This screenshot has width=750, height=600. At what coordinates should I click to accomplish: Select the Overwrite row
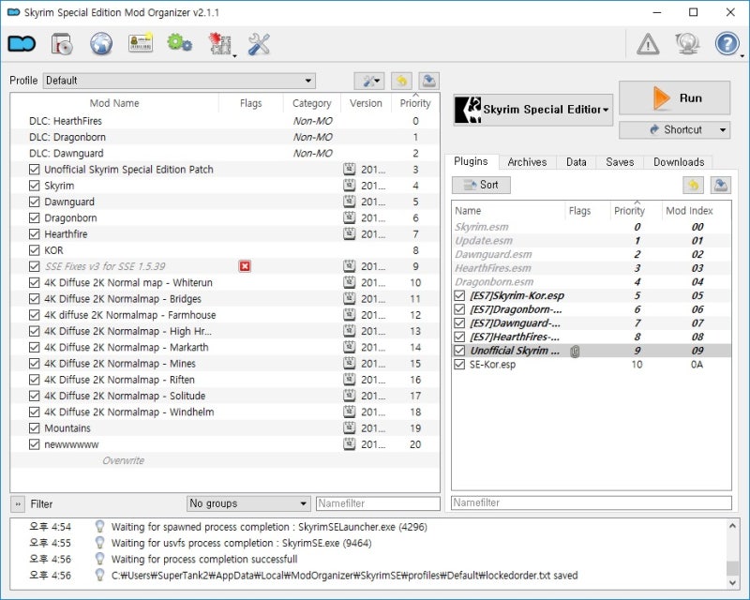[225, 460]
